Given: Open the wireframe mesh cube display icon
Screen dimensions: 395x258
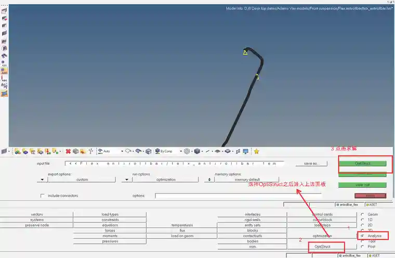Looking at the screenshot, I should [187, 151].
